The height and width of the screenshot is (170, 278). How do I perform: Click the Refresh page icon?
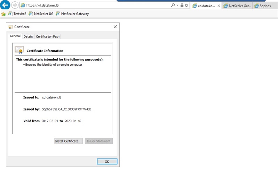coord(186,5)
